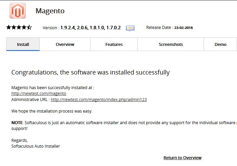Go to the Features tab

(114, 45)
